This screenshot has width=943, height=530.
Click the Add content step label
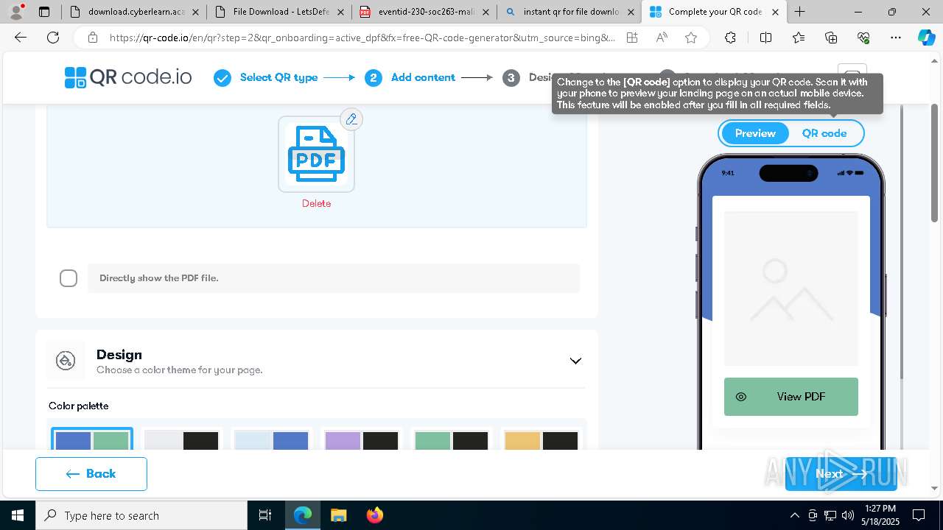pyautogui.click(x=423, y=77)
